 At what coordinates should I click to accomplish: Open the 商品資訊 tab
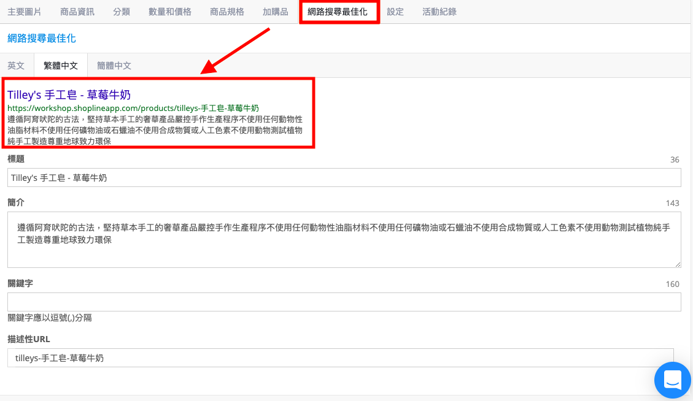[77, 12]
